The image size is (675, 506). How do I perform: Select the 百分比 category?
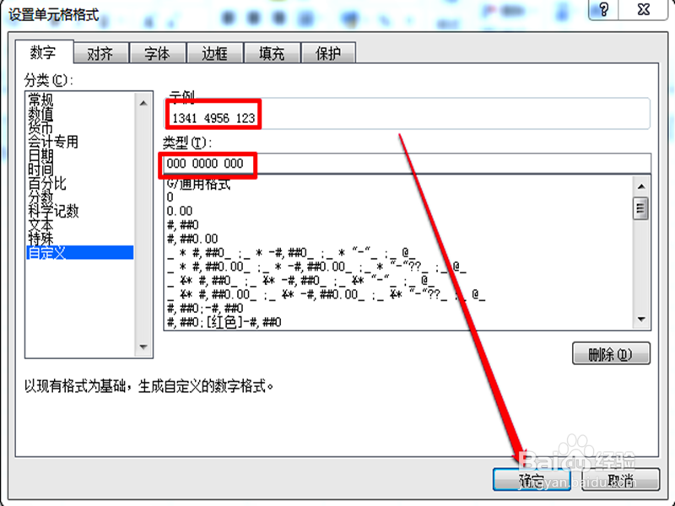click(40, 183)
